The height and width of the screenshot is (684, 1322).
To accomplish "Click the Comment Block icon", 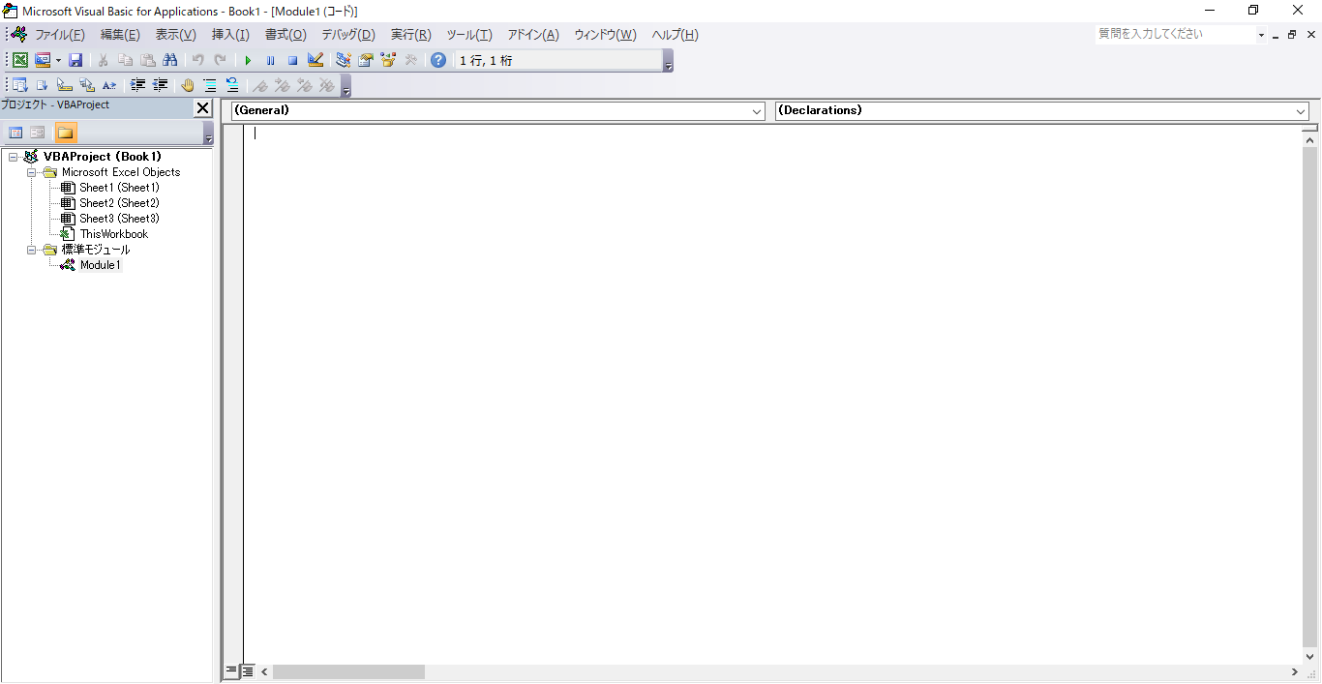I will 210,85.
